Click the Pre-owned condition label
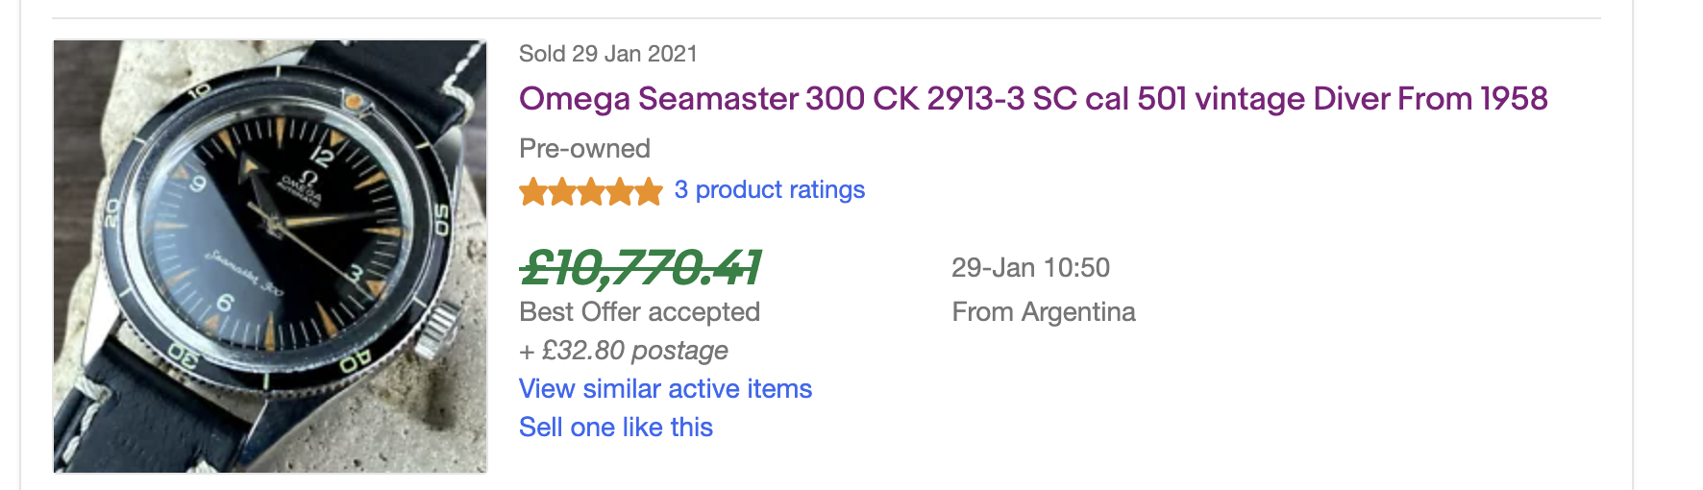The image size is (1703, 490). point(584,149)
